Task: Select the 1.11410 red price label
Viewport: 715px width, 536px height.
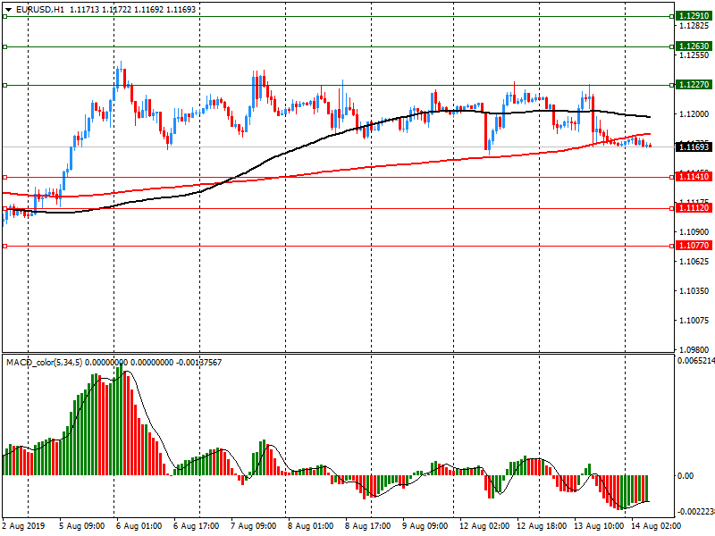Action: pyautogui.click(x=694, y=176)
